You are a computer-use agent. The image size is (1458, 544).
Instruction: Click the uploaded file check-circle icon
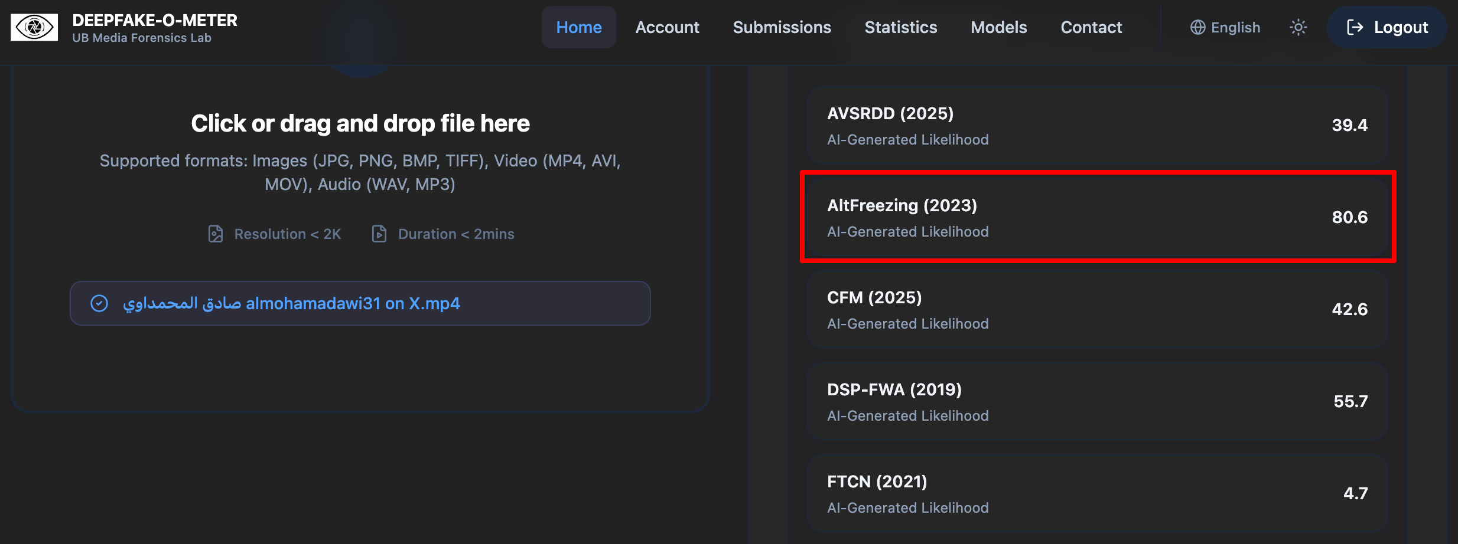[99, 303]
